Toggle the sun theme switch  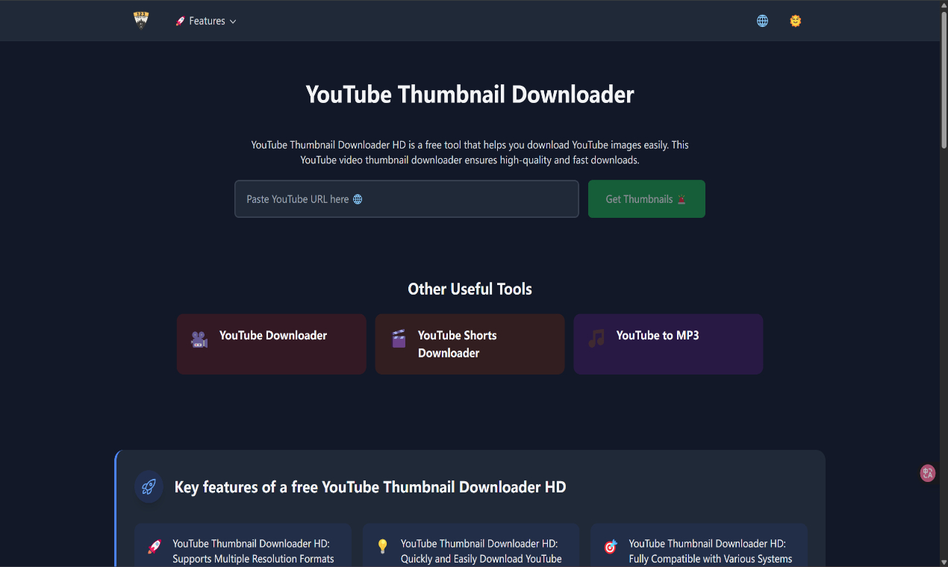click(796, 21)
